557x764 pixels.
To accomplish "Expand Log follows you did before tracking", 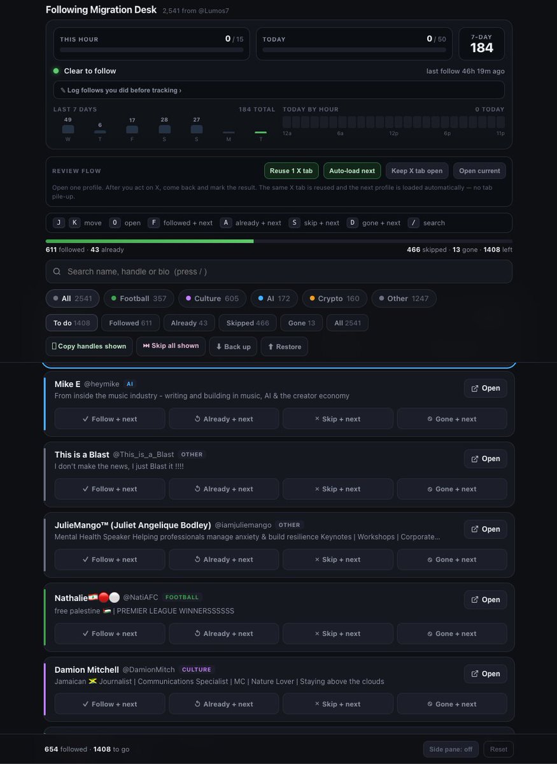I will coord(279,90).
